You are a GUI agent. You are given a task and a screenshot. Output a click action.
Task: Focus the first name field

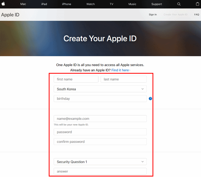(76, 79)
